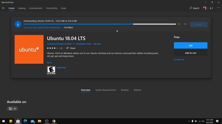Click the Free price label
Viewport: 222px width, 124px height.
(x=177, y=37)
